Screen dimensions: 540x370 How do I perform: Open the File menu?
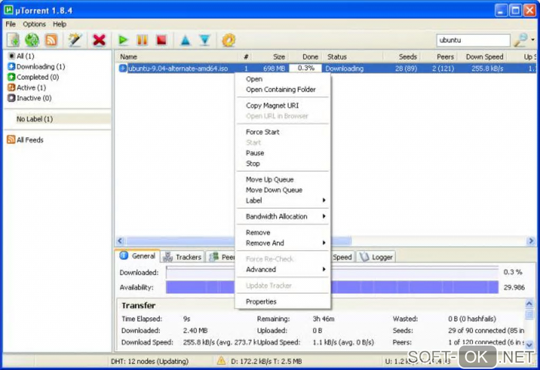(11, 24)
